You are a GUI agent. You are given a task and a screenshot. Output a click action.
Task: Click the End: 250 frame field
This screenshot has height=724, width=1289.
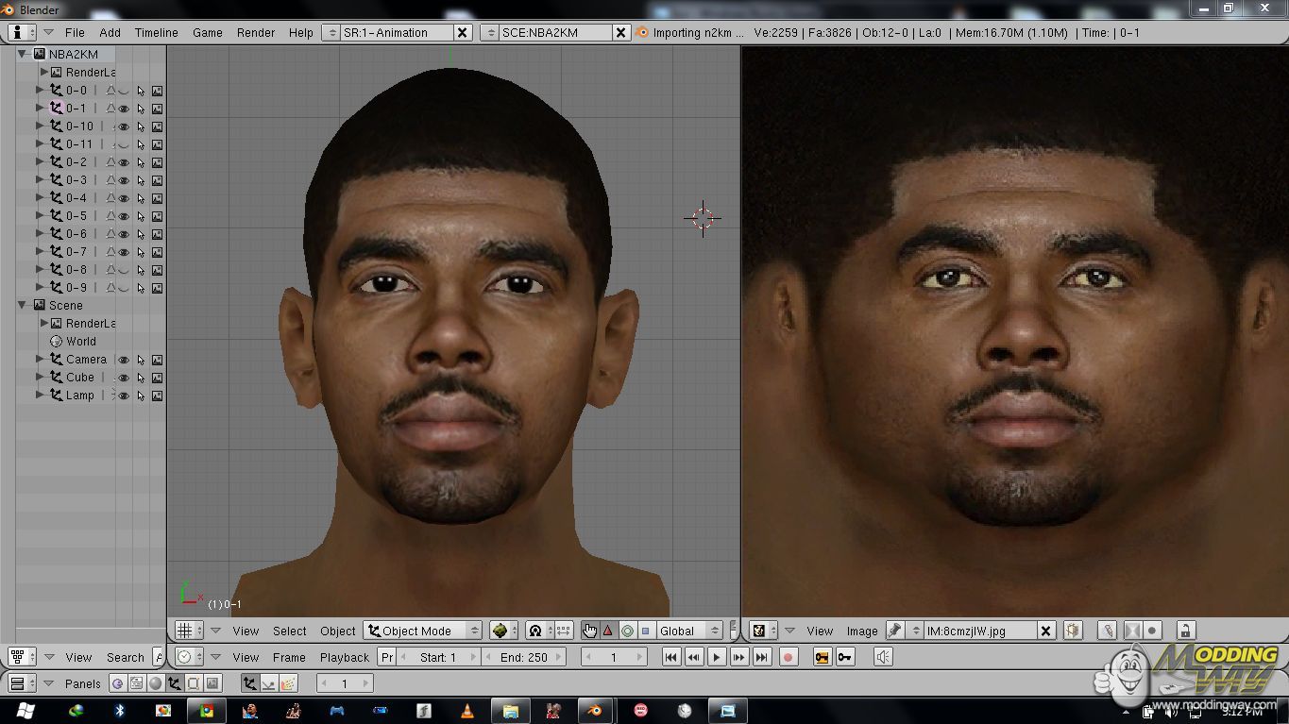(524, 657)
